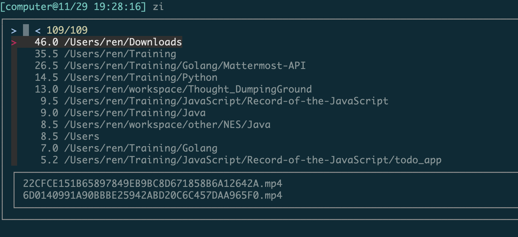Screen dimensions: 518x237
Task: Select the bare /Users entry
Action: tap(81, 136)
